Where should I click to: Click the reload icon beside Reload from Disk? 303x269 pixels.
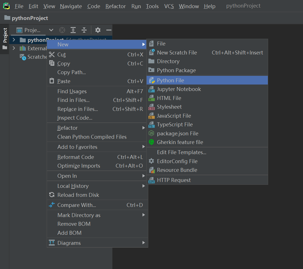(x=52, y=195)
